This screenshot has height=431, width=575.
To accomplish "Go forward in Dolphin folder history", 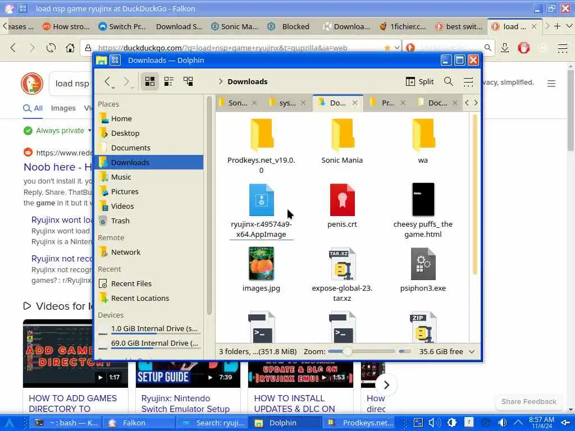I will coord(127,82).
